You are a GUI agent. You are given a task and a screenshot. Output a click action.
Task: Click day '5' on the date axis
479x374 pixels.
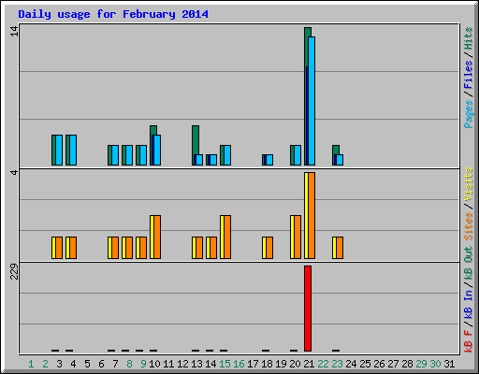87,364
